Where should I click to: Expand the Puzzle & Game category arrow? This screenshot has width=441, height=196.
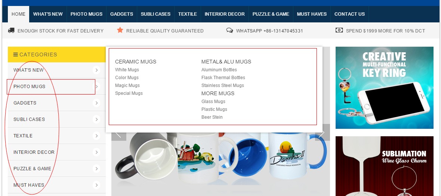pos(96,169)
